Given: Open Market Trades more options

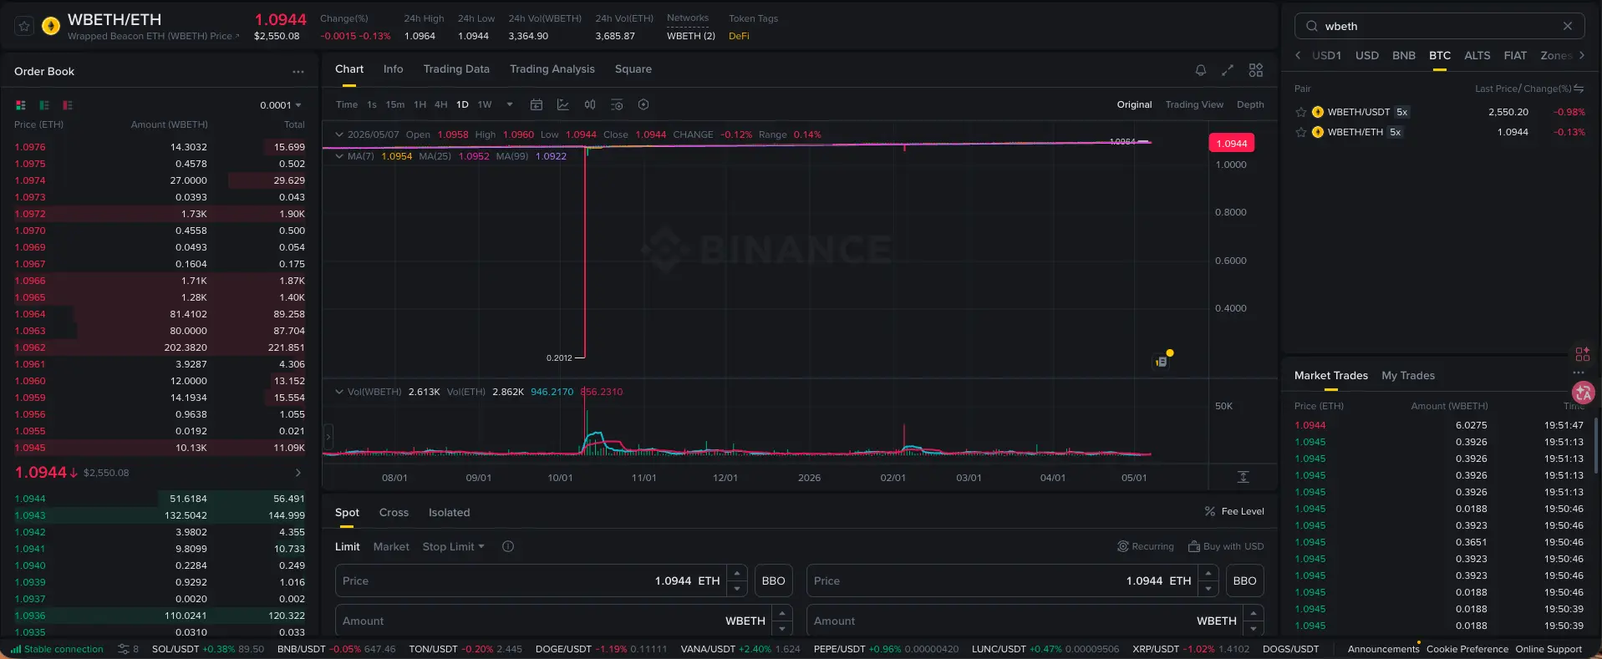Looking at the screenshot, I should pos(1579,373).
